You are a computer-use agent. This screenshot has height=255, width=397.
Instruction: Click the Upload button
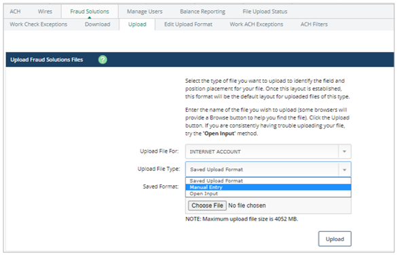[335, 239]
